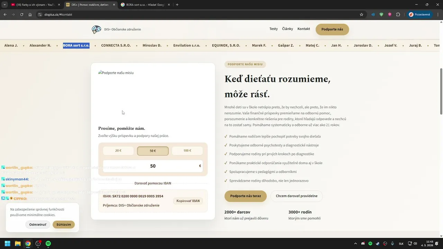443x249 pixels.
Task: Select the 50 € donation amount
Action: (153, 151)
